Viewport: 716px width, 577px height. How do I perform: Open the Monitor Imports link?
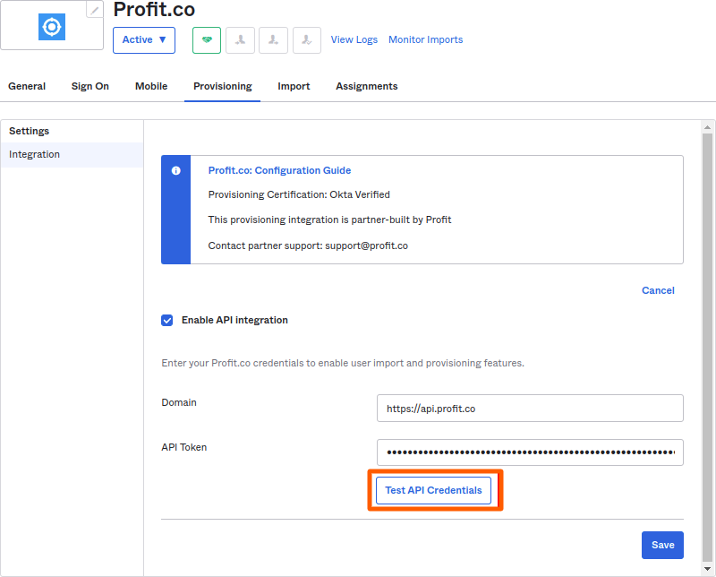426,39
